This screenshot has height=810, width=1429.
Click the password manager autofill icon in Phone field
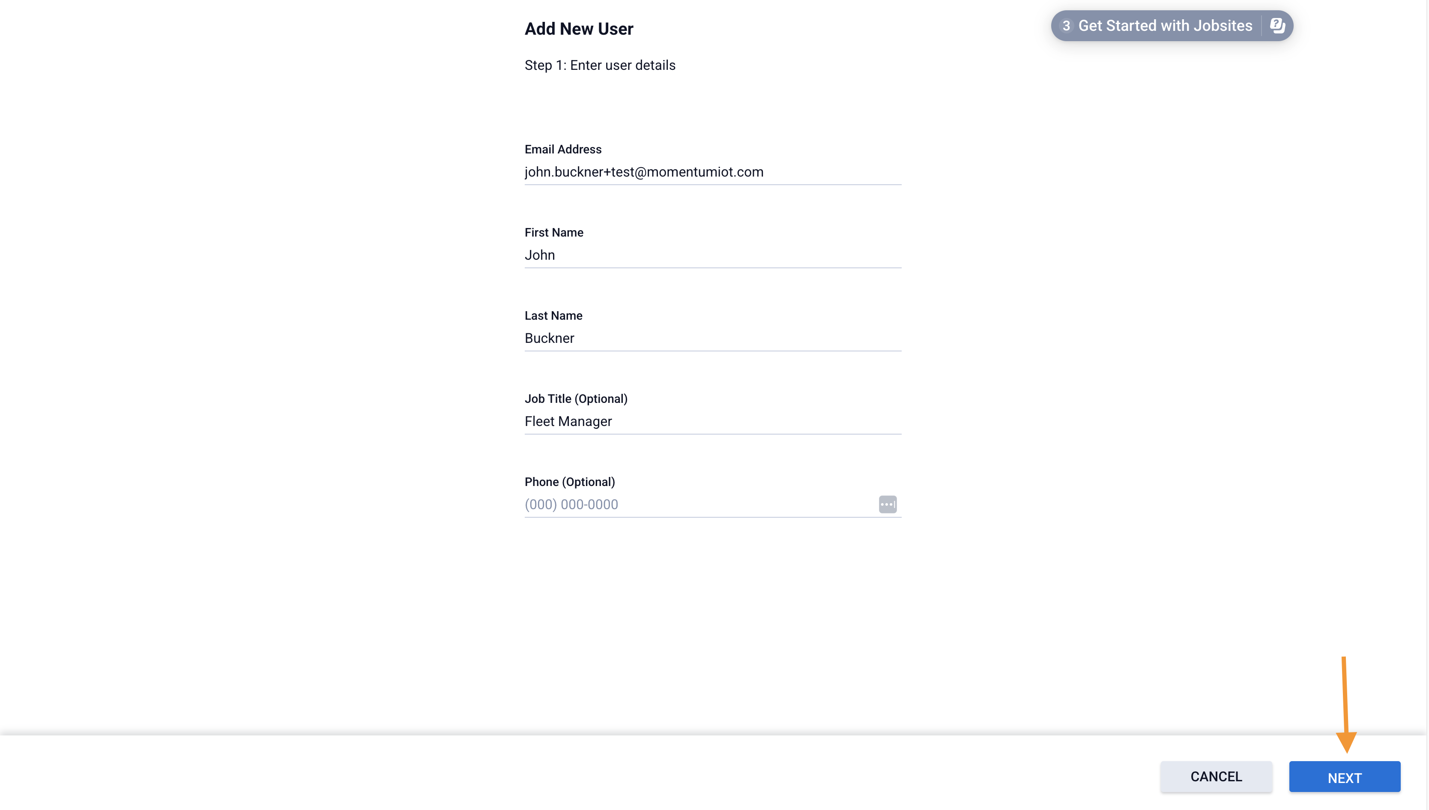point(888,504)
